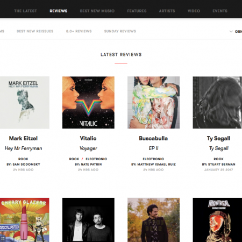This screenshot has height=242, width=242.
Task: Open Vitalic Voyager album cover
Action: (x=88, y=103)
